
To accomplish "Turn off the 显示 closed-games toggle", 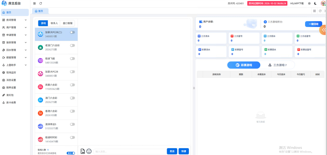I will 71,153.
